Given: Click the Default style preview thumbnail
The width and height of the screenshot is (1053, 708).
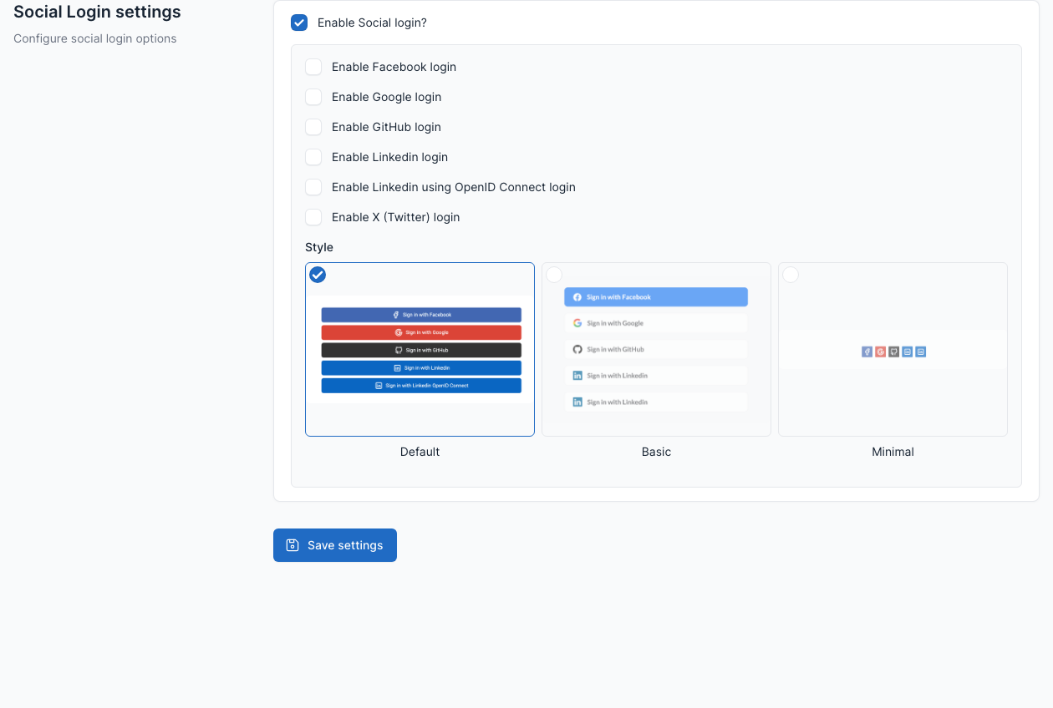Looking at the screenshot, I should coord(420,349).
